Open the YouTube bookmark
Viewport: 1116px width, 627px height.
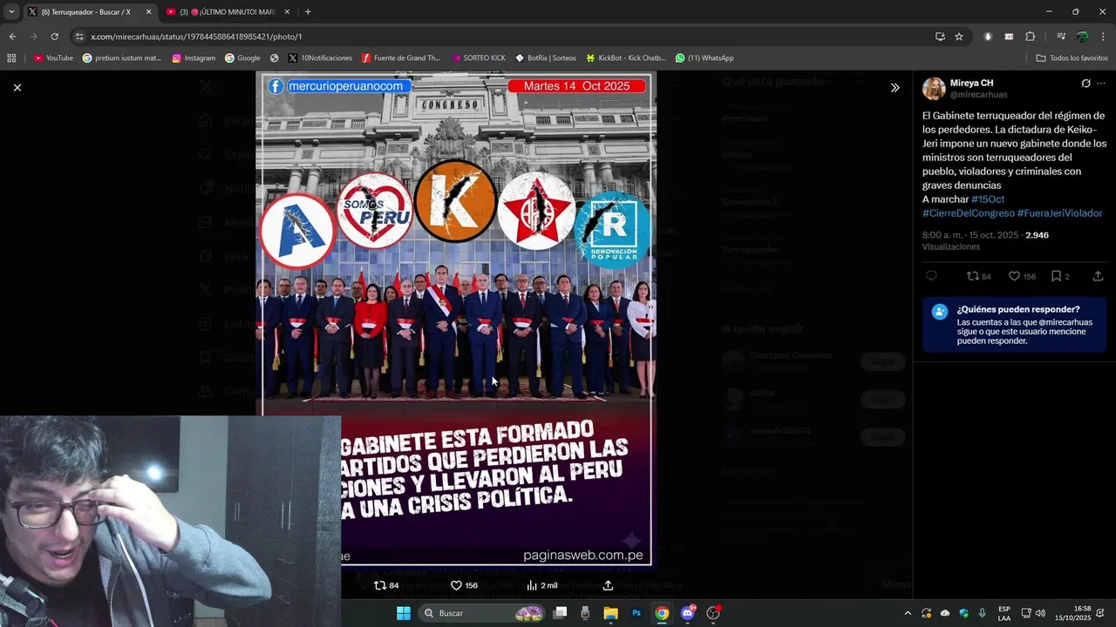(53, 58)
